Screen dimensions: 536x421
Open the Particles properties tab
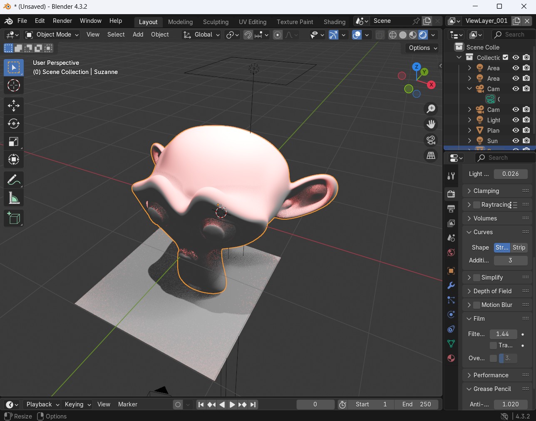coord(451,300)
